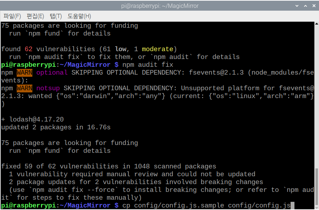The width and height of the screenshot is (319, 210).
Task: Click the terminal scrollbar thumb
Action: pos(317,187)
